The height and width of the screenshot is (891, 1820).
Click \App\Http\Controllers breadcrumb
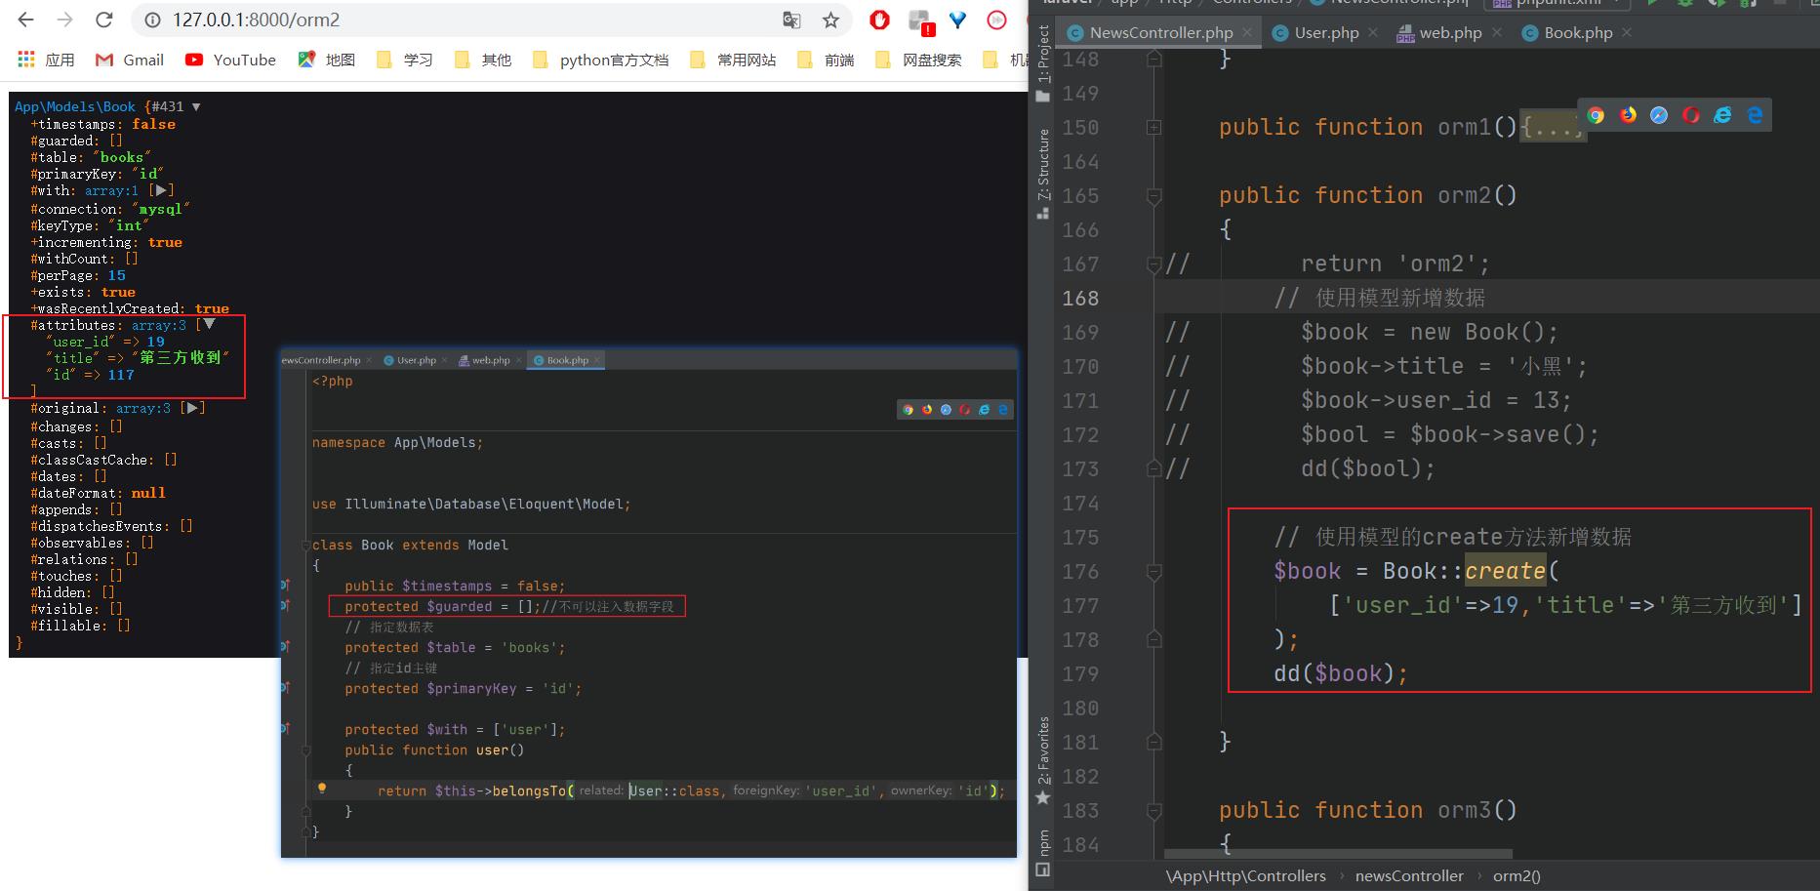pyautogui.click(x=1246, y=875)
